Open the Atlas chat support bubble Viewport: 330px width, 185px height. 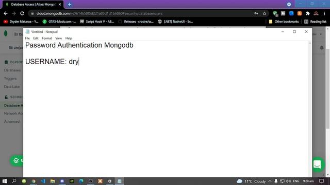tap(318, 164)
